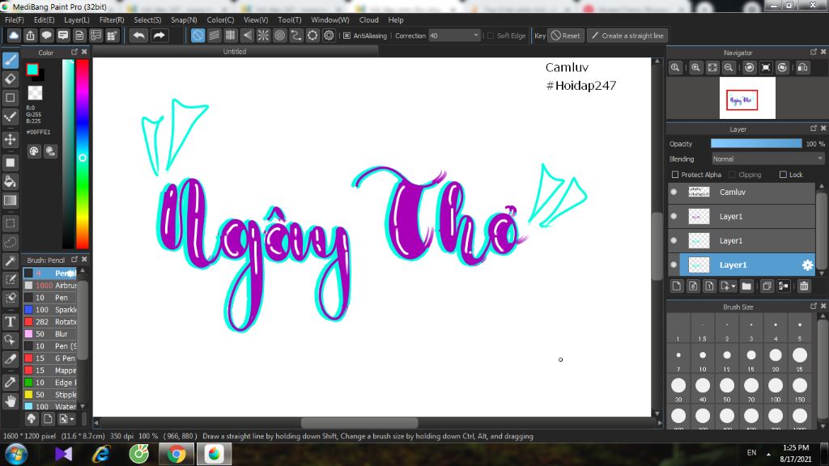
Task: Click Create a straight line button
Action: tap(627, 36)
